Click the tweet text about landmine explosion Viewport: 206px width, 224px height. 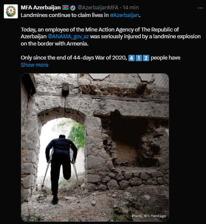pos(111,37)
